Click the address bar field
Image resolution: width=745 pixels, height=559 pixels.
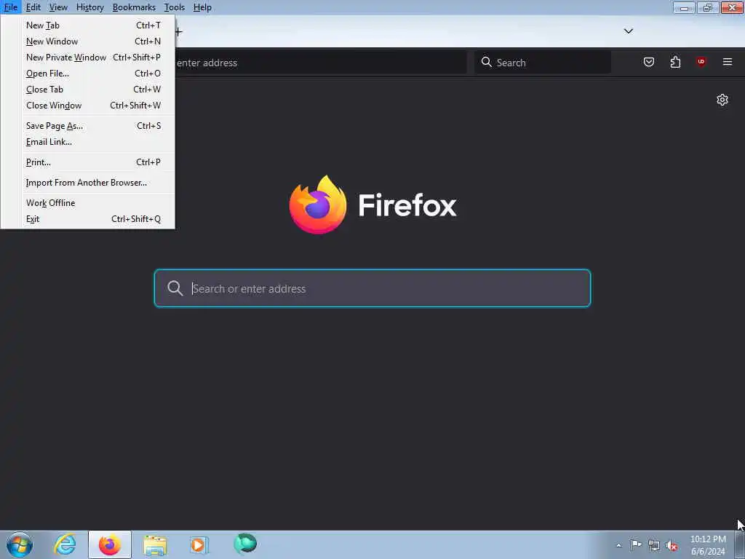[x=321, y=63]
